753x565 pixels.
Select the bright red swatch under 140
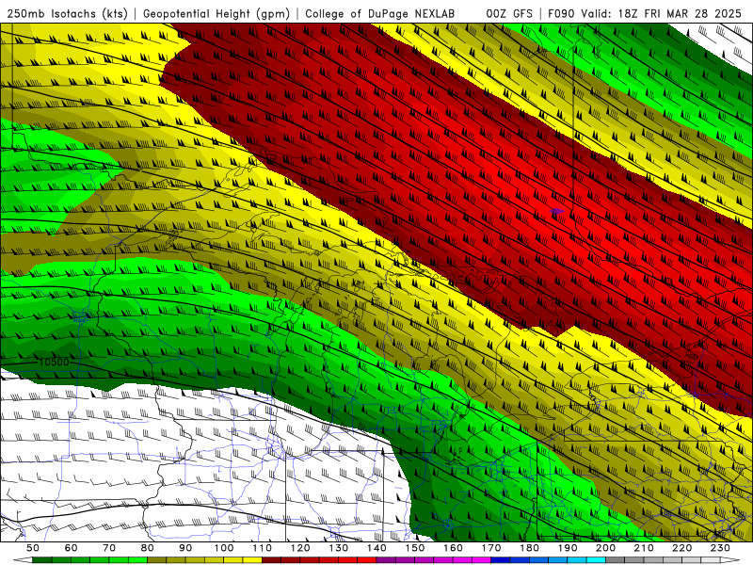point(367,560)
